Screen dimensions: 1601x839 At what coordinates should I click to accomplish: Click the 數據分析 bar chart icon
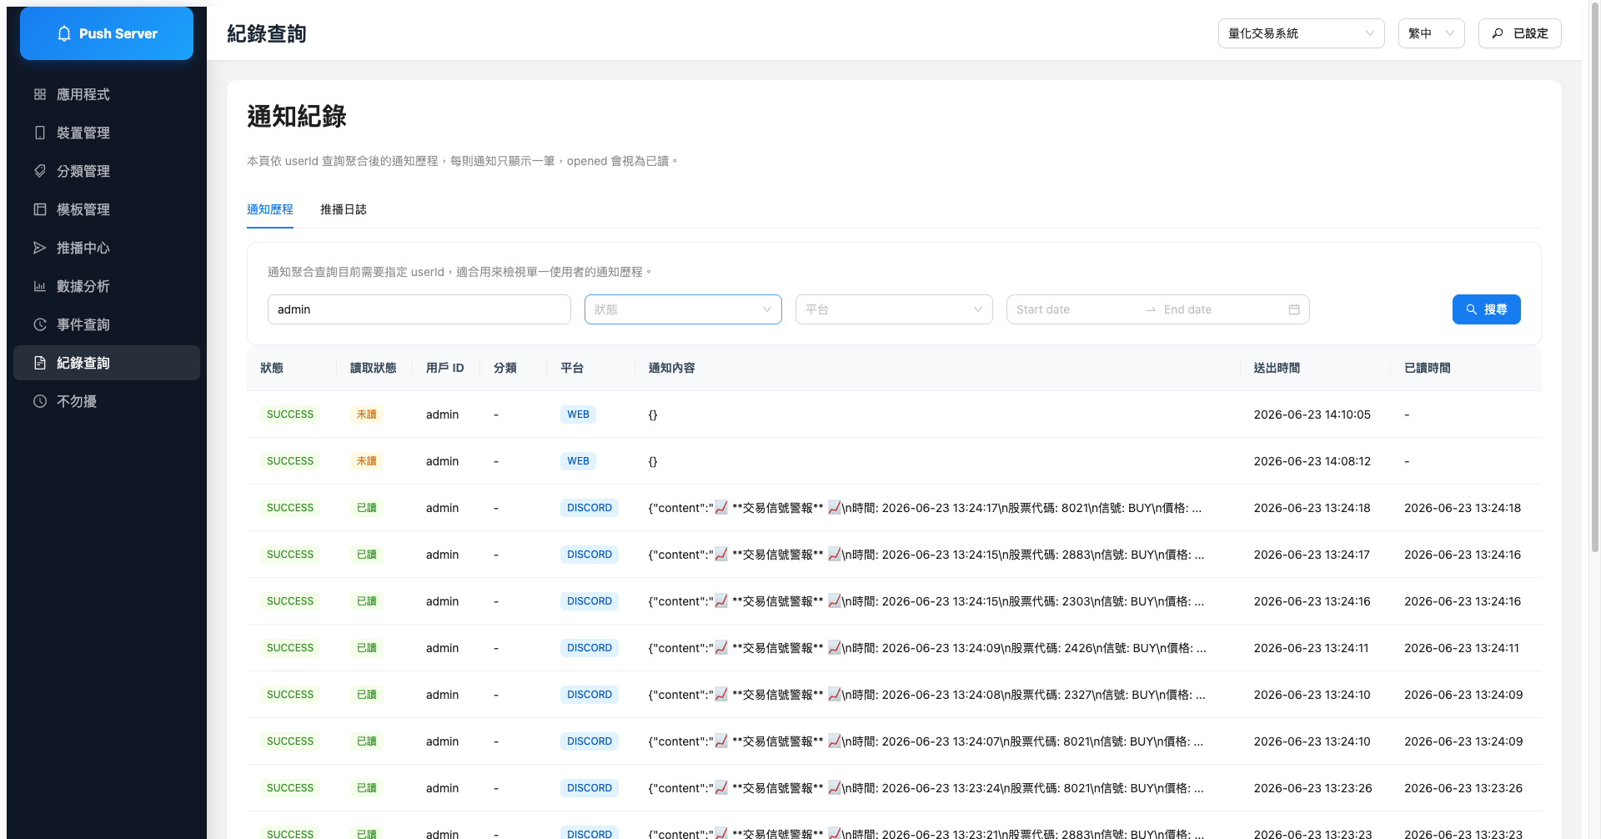pos(39,286)
